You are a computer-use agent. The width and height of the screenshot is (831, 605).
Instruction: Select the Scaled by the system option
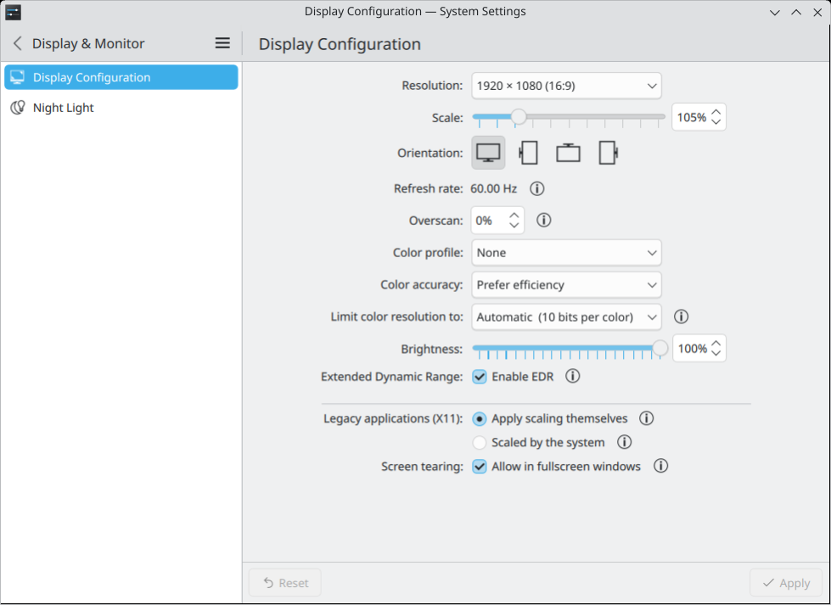tap(480, 443)
